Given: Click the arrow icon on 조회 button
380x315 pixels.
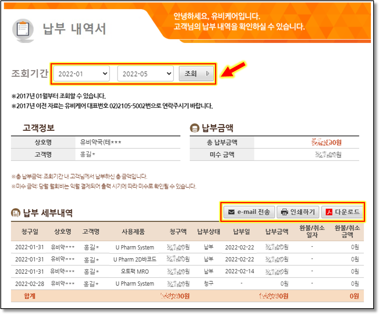Looking at the screenshot, I should click(x=208, y=74).
